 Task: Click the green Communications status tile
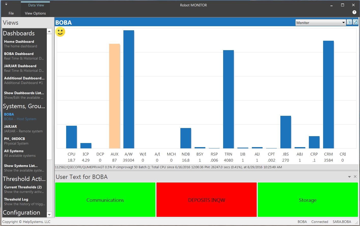click(105, 200)
